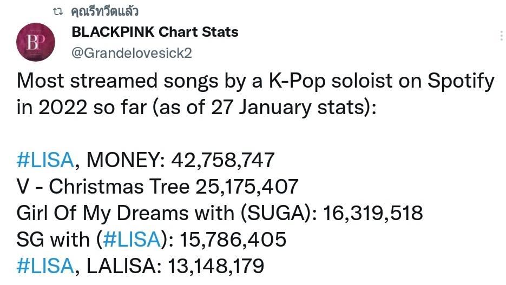Screen dimensions: 506x285
Task: Visit the @Grandelovesick2 handle
Action: (132, 53)
